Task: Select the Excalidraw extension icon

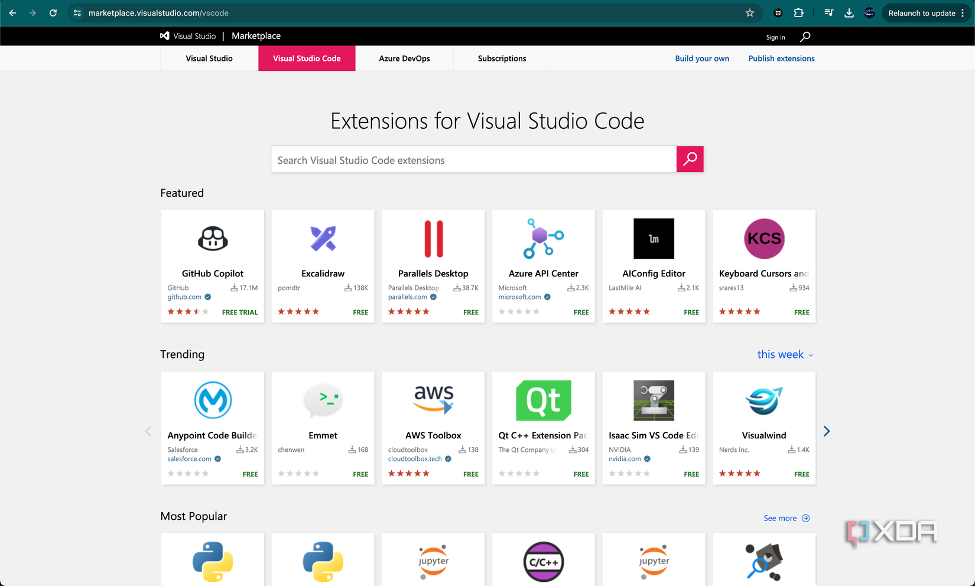Action: click(x=323, y=239)
